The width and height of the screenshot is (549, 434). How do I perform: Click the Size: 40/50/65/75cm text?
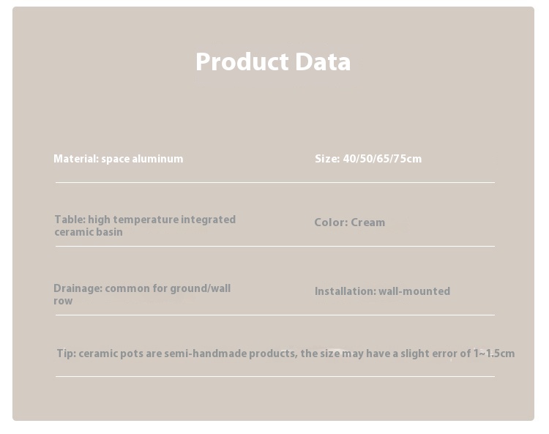pyautogui.click(x=368, y=159)
